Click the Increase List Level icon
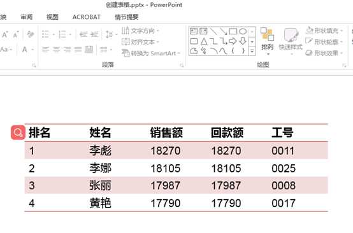This screenshot has height=233, width=353. [x=94, y=34]
